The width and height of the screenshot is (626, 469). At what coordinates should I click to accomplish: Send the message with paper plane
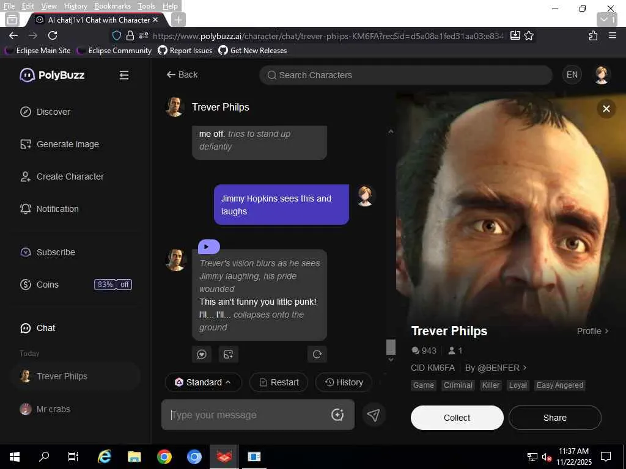[x=374, y=415]
